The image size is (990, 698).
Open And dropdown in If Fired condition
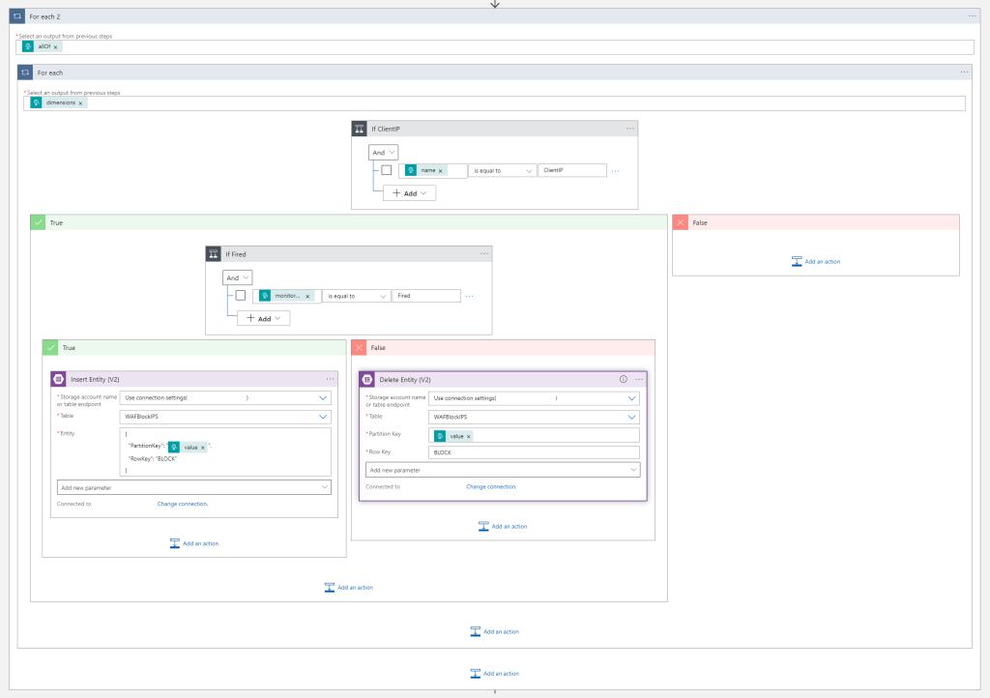coord(237,277)
